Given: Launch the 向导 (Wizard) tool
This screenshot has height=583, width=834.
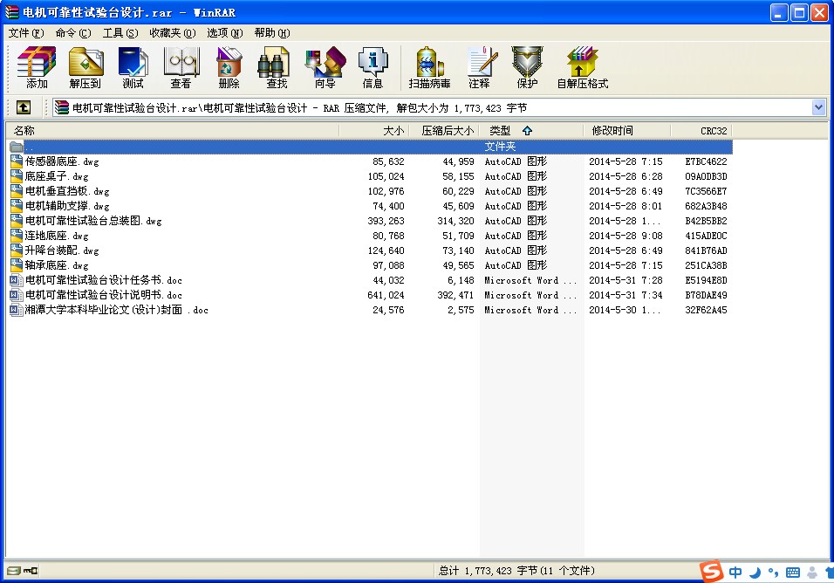Looking at the screenshot, I should 325,67.
